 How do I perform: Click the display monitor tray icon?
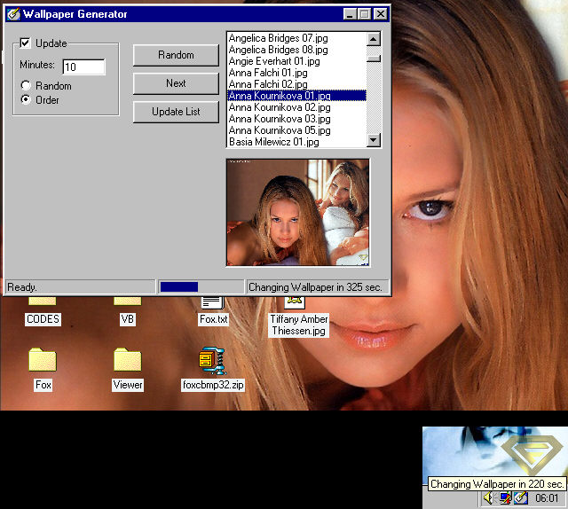pyautogui.click(x=505, y=498)
